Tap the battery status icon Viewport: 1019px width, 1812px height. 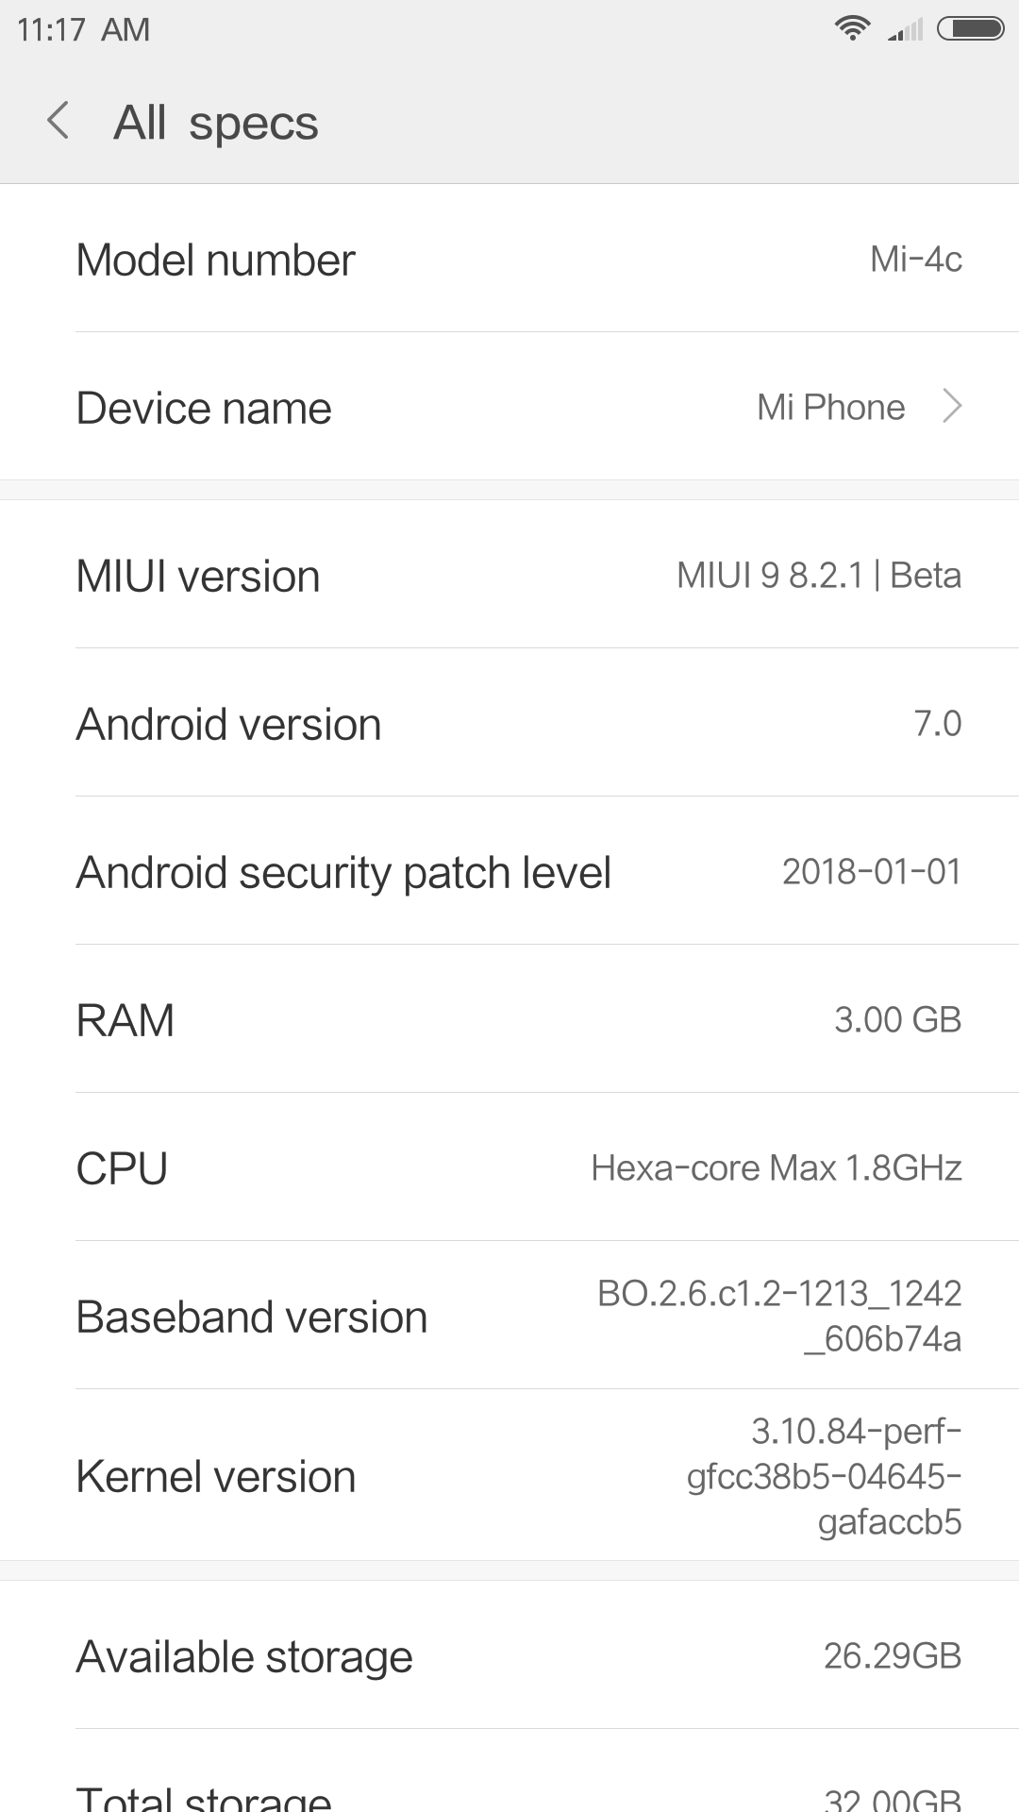coord(970,29)
